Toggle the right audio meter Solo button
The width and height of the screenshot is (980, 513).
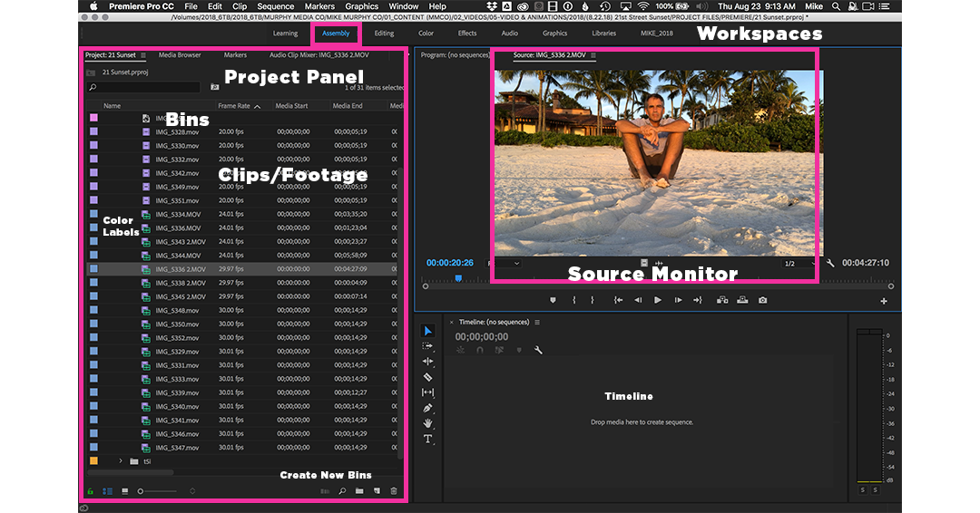pos(875,490)
